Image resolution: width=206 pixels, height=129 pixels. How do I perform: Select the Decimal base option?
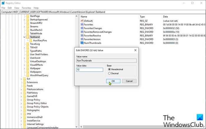(110, 73)
